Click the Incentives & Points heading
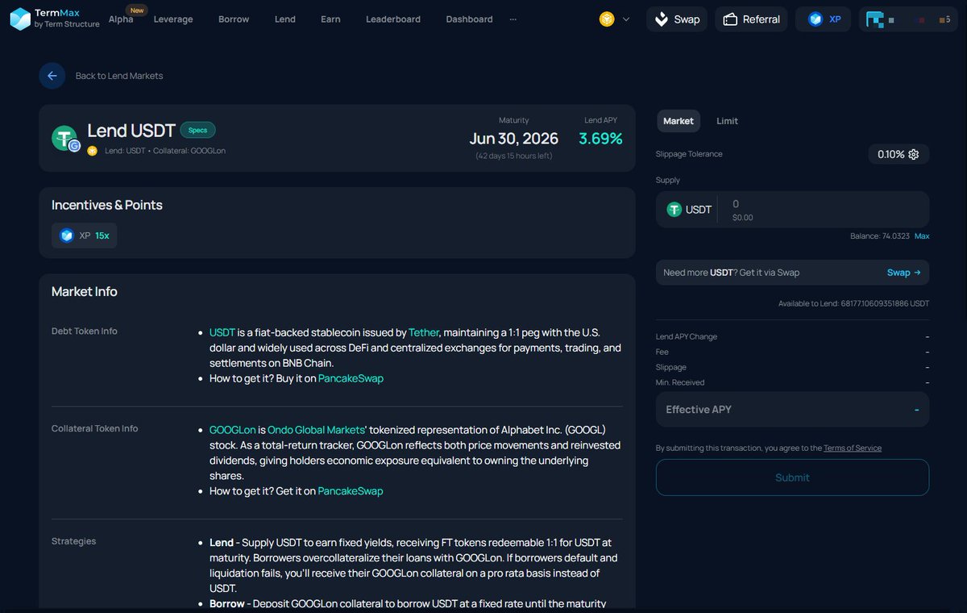The image size is (967, 613). point(107,205)
